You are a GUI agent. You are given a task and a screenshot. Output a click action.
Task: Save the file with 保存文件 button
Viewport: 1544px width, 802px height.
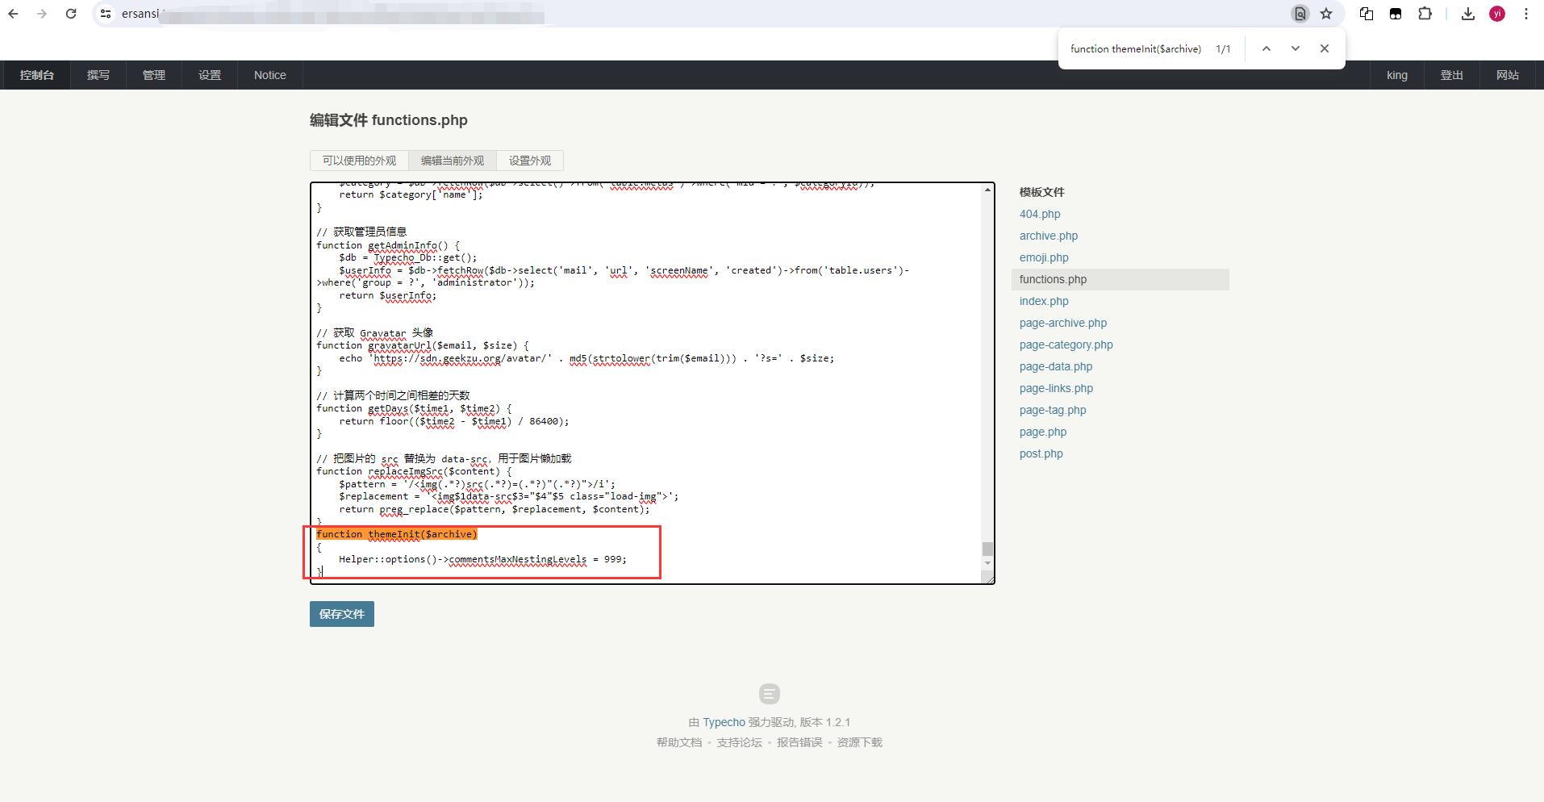(342, 614)
